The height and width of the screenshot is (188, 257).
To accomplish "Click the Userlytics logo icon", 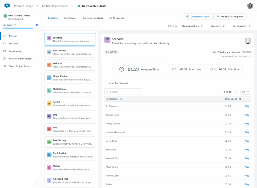I will pos(7,6).
